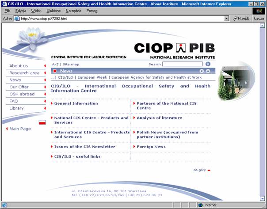267x209 pixels.
Task: Click the Przejdź go button
Action: pos(241,19)
